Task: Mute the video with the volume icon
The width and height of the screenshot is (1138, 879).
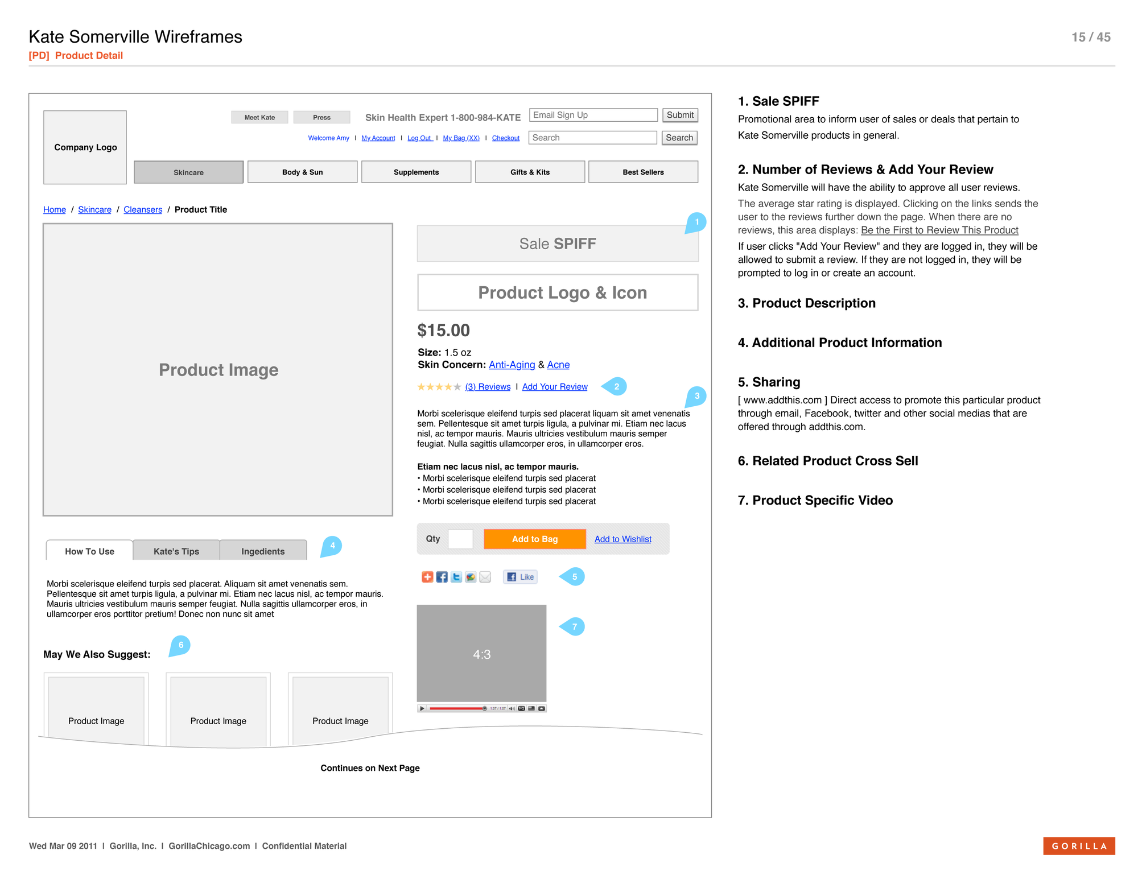Action: pyautogui.click(x=512, y=708)
